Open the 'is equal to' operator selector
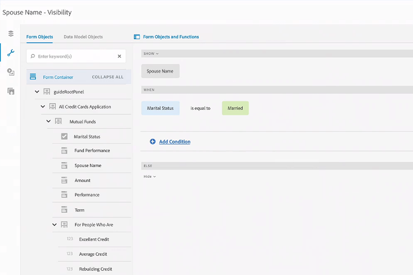Screen dimensions: 413x275 tap(200, 108)
